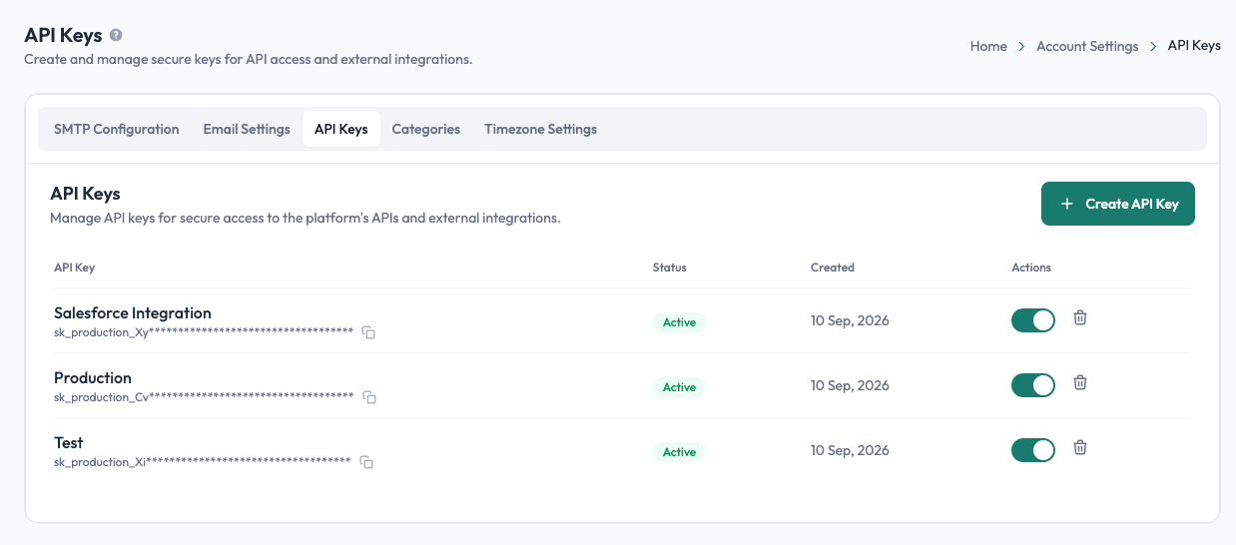1236x545 pixels.
Task: Open Account Settings breadcrumb link
Action: click(x=1087, y=46)
